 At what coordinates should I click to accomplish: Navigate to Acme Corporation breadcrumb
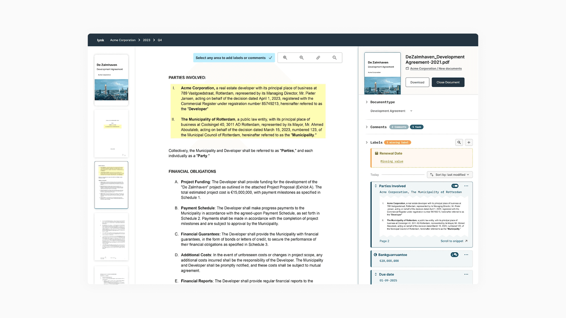pyautogui.click(x=123, y=40)
